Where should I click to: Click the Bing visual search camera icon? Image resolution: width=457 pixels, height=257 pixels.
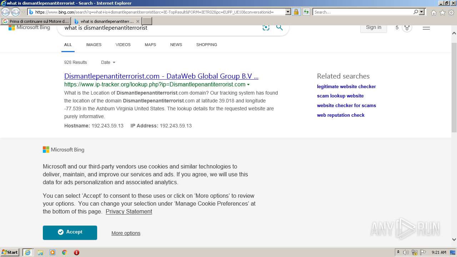[x=266, y=27]
